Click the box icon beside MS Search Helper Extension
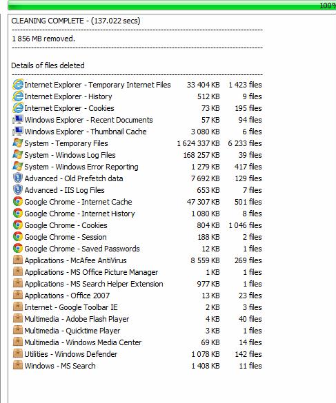 click(18, 284)
